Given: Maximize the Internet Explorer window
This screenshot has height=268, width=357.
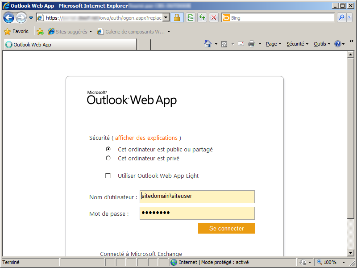Looking at the screenshot, I should pos(343,6).
